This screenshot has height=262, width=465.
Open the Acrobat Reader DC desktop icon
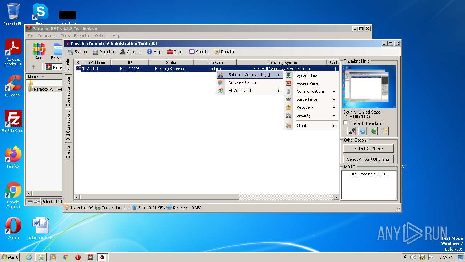pos(13,53)
